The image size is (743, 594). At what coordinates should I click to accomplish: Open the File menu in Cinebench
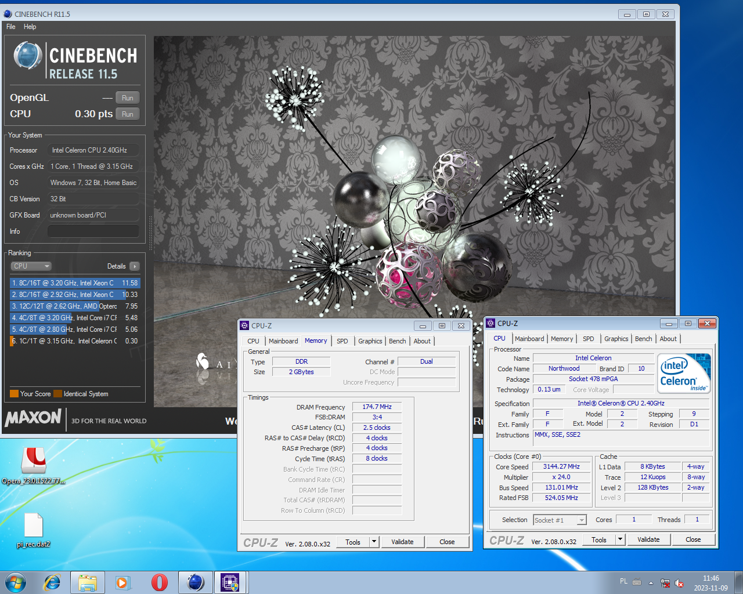click(x=11, y=27)
